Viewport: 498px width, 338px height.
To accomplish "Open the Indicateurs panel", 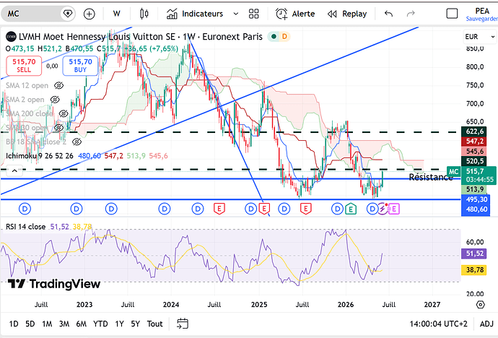I will click(195, 14).
